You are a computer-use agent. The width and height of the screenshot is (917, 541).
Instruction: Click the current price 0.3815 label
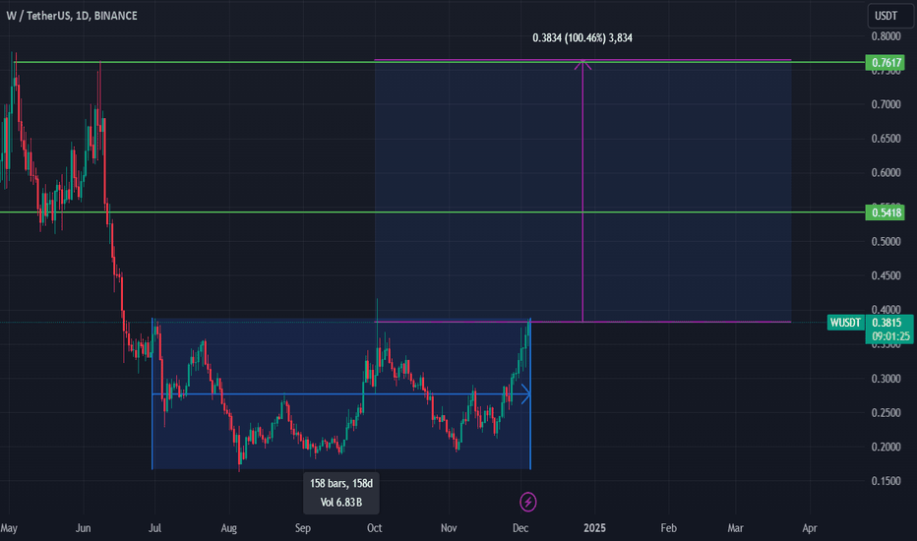[x=888, y=323]
